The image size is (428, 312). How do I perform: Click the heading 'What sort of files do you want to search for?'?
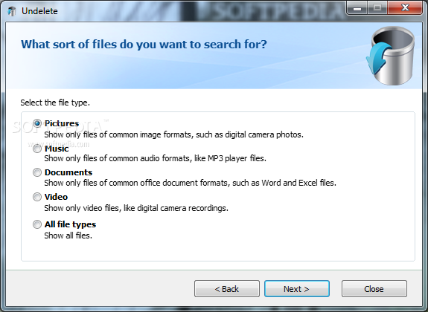pos(144,44)
